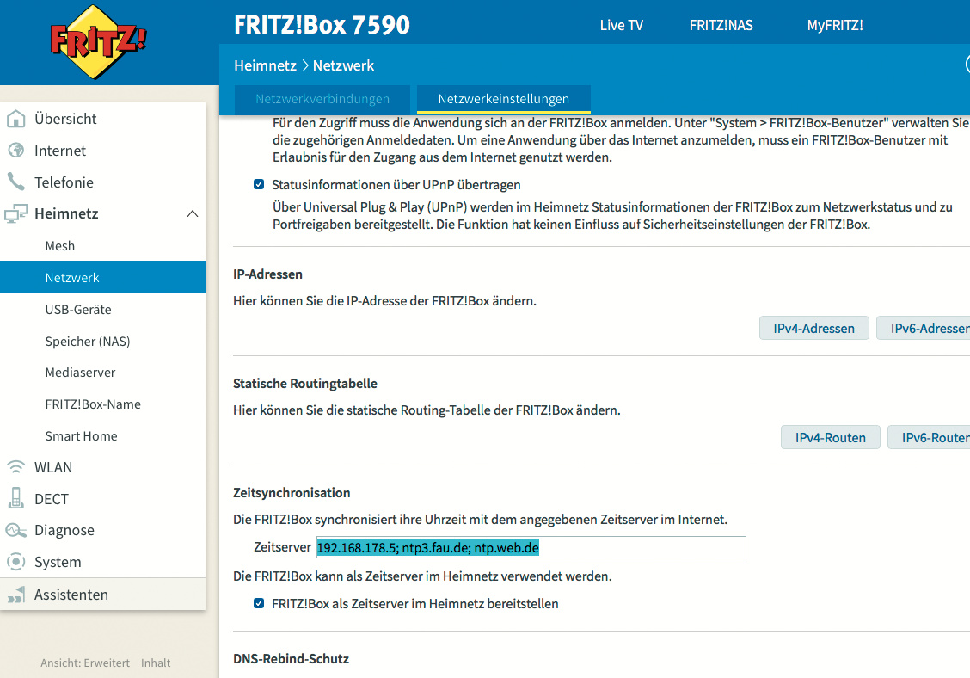Click the Heimnetz computer monitor icon
Viewport: 970px width, 678px height.
coord(16,213)
